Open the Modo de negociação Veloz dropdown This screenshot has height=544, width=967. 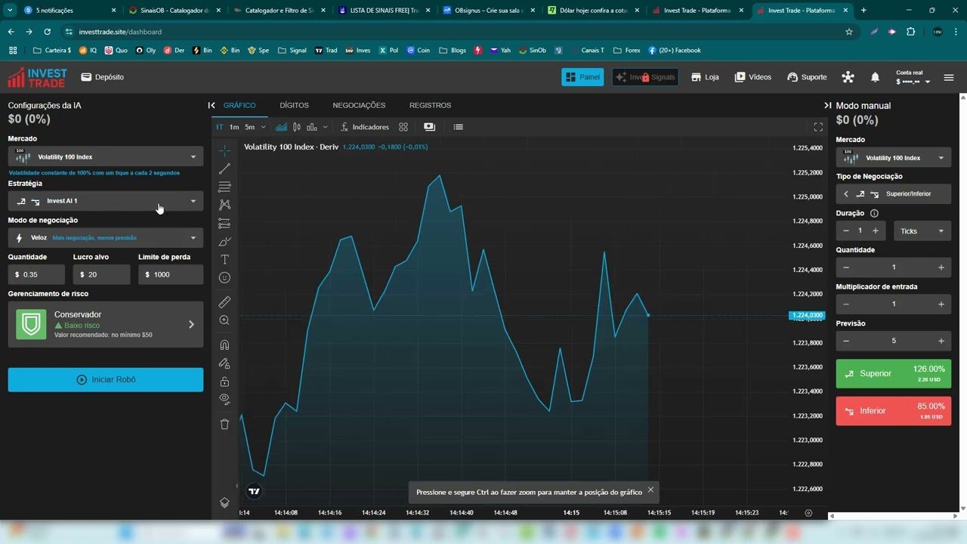[x=106, y=237]
